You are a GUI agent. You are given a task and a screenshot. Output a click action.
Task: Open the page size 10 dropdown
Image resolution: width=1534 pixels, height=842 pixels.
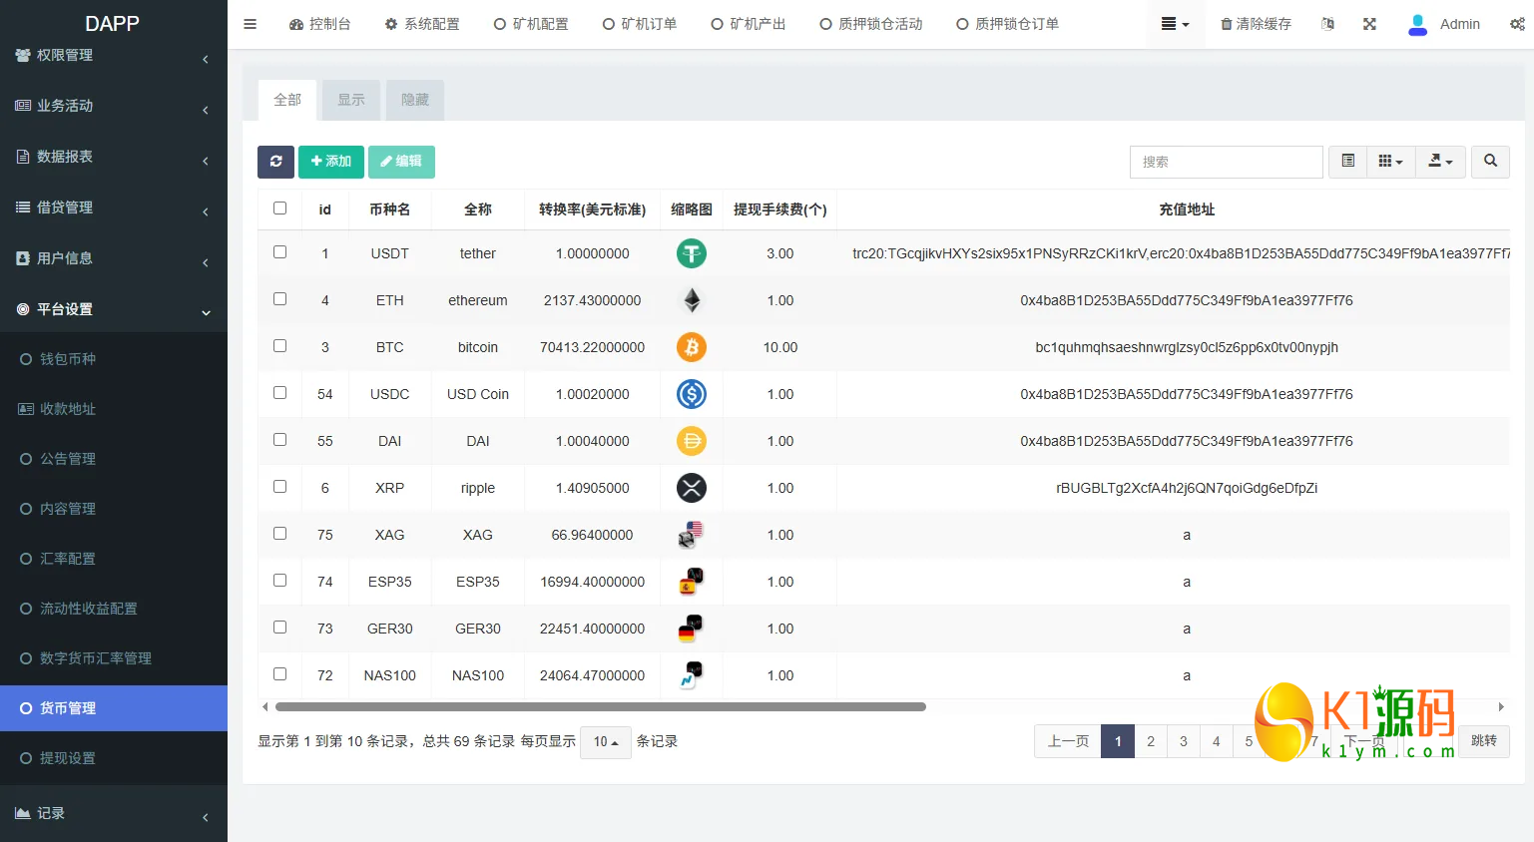(x=606, y=742)
